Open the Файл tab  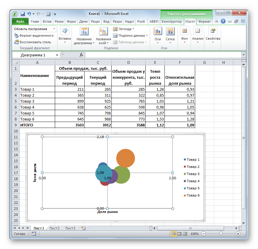20,21
